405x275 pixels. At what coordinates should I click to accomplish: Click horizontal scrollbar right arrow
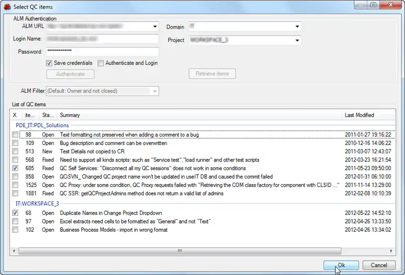[391, 251]
